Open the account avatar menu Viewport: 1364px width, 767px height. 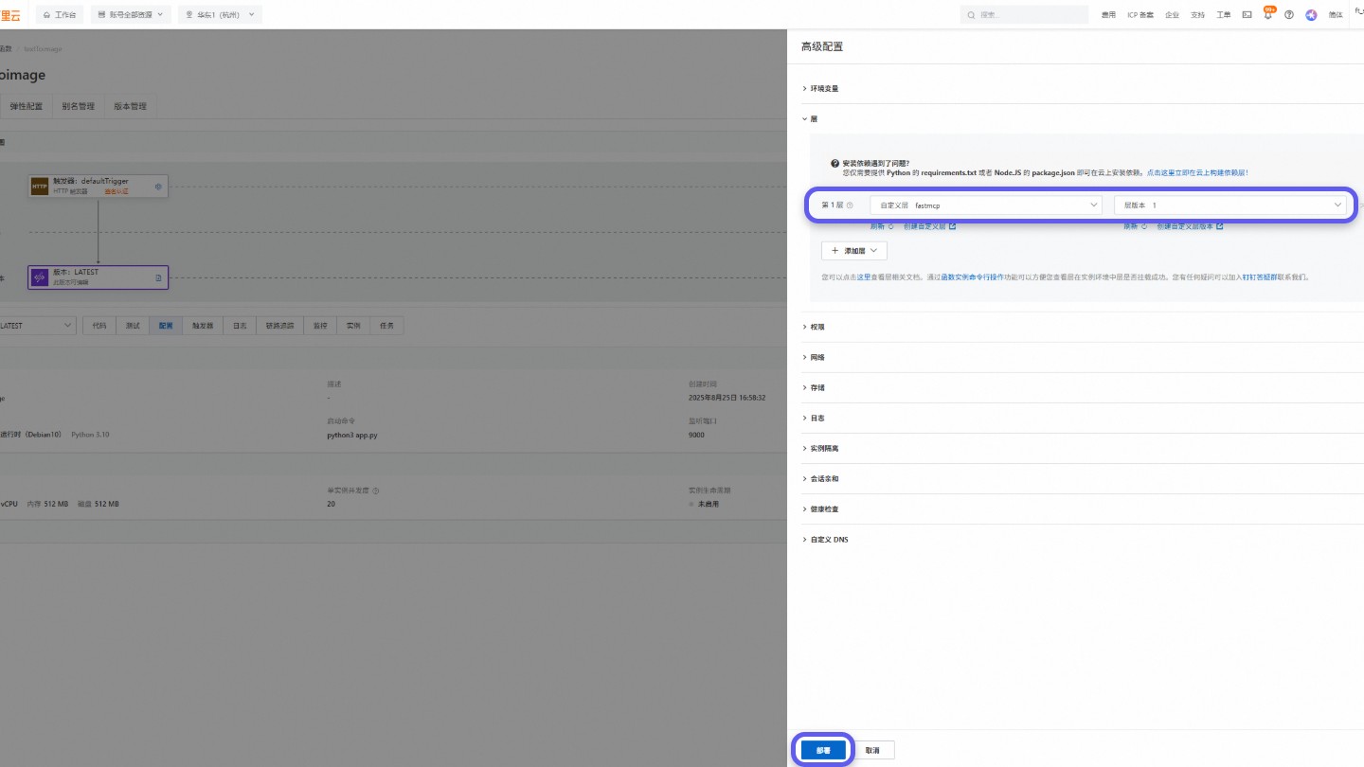(1311, 14)
